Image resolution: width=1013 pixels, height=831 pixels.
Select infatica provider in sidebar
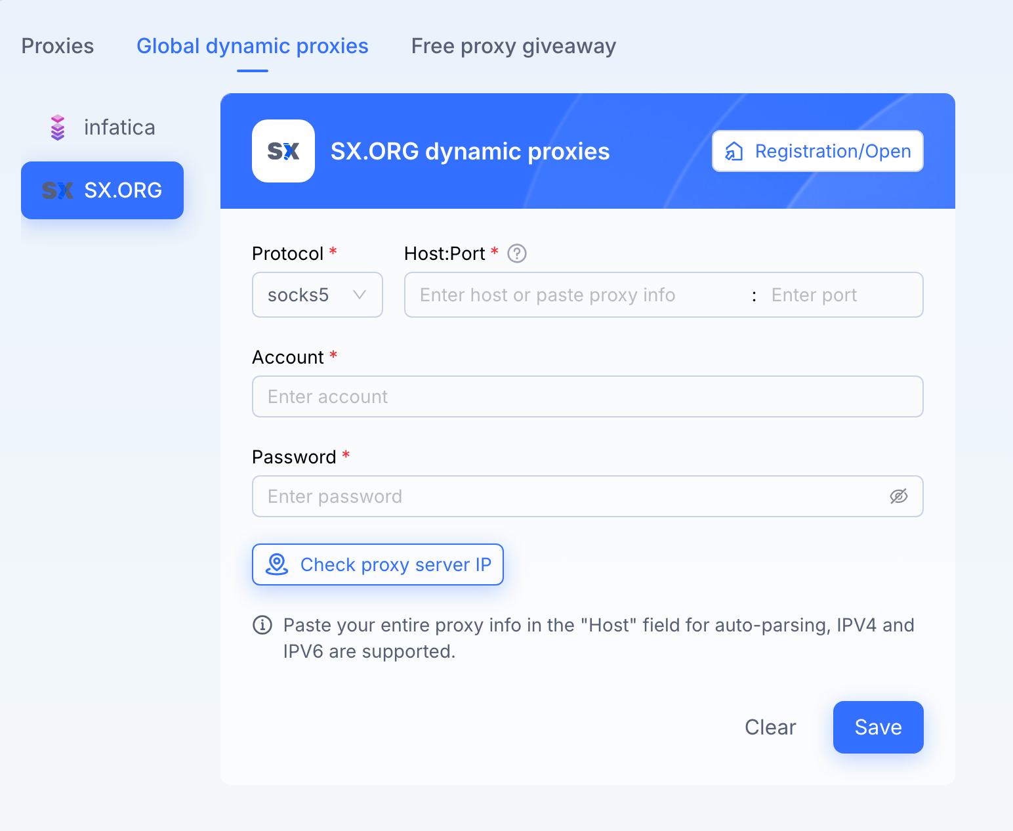[x=102, y=127]
